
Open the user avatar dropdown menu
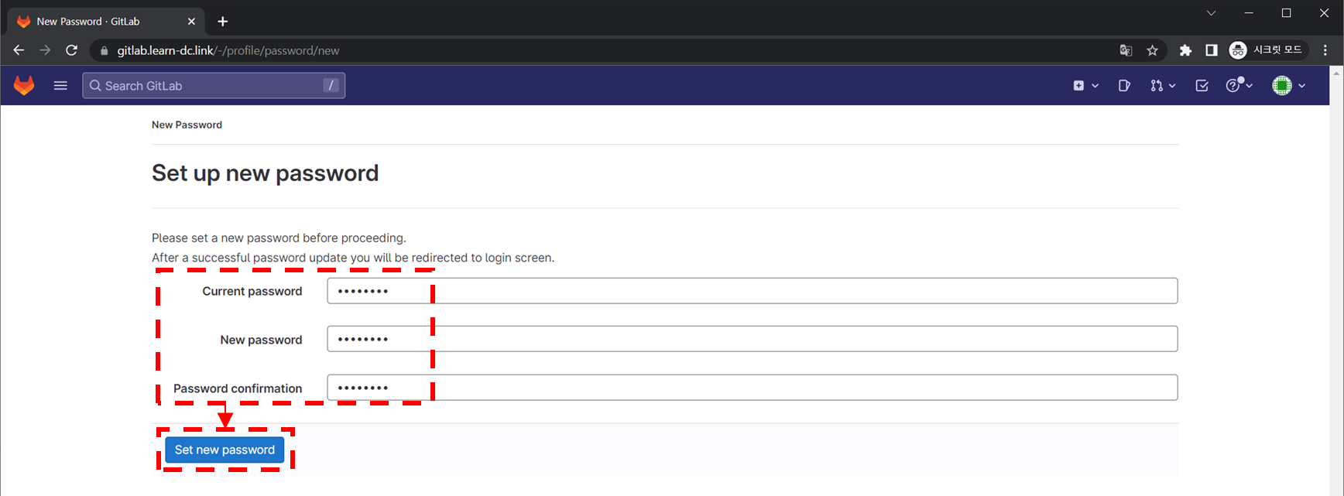[x=1288, y=86]
